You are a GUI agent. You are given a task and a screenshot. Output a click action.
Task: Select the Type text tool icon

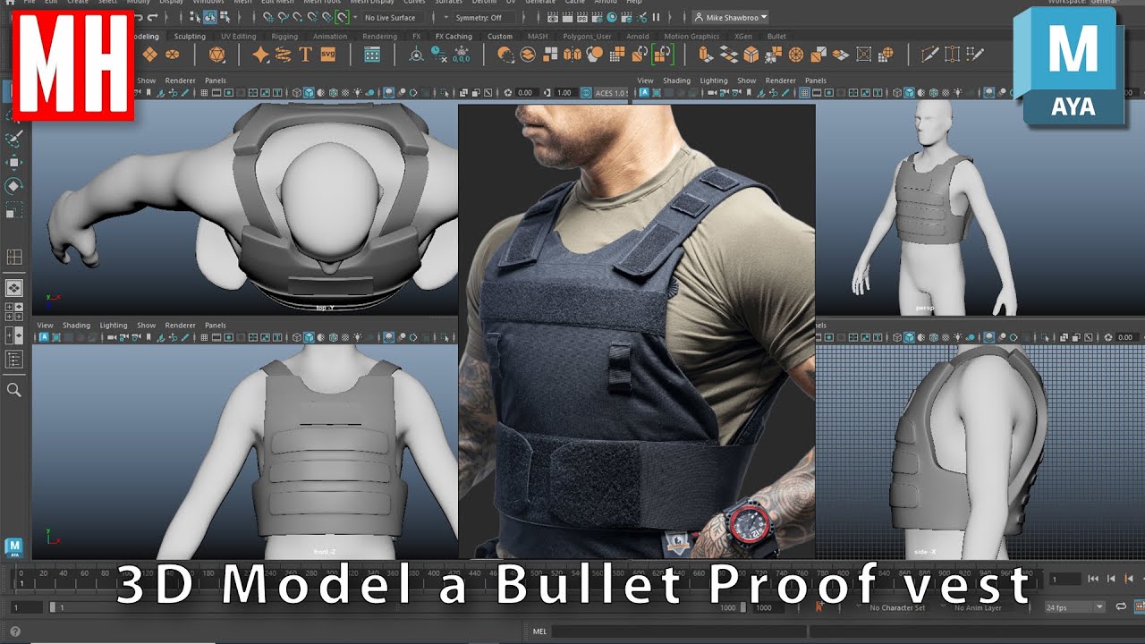point(305,55)
